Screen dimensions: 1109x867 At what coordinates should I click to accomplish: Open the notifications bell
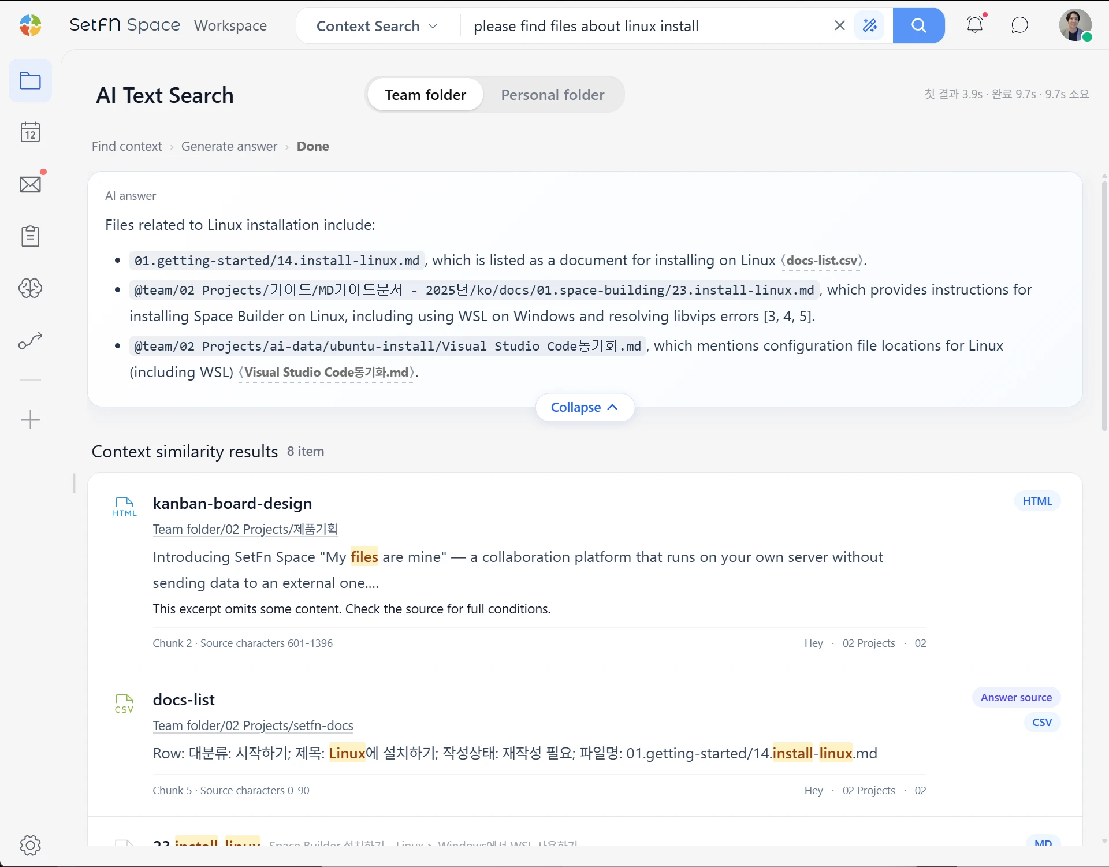click(x=975, y=25)
